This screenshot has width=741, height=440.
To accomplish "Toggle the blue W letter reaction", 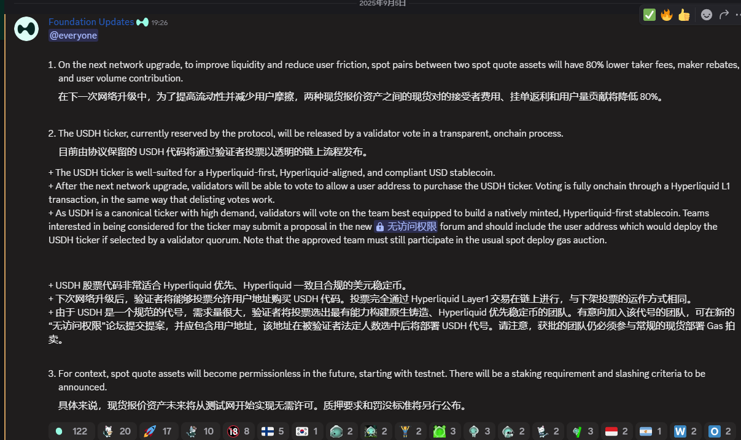I will 685,431.
